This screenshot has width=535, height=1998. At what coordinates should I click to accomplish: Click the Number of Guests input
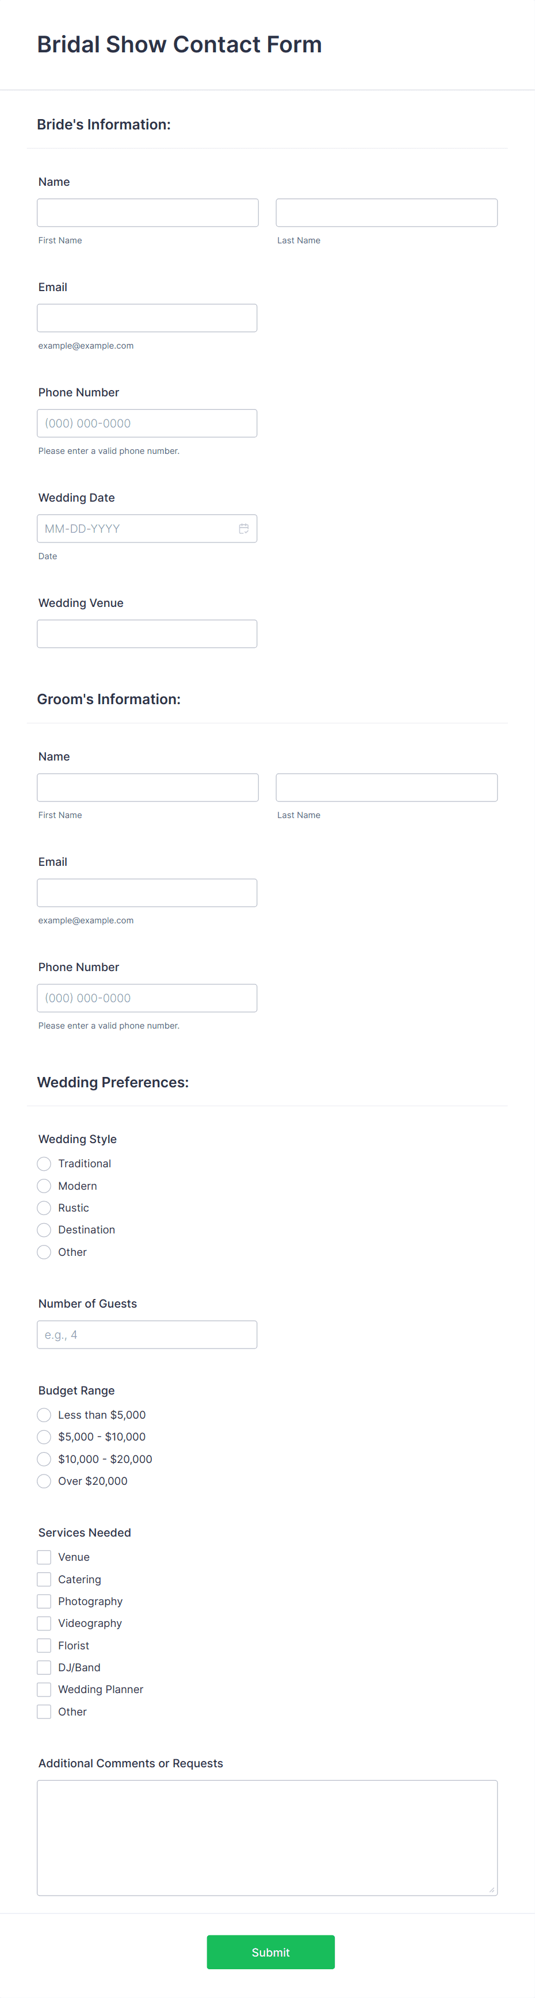[147, 1335]
